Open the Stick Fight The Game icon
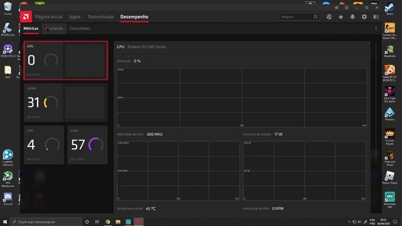 (389, 94)
